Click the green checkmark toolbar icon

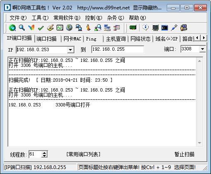pyautogui.click(x=41, y=28)
